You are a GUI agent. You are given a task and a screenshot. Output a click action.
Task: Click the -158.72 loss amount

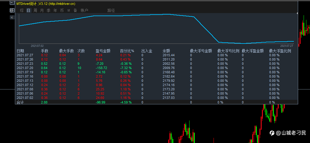tap(101, 68)
